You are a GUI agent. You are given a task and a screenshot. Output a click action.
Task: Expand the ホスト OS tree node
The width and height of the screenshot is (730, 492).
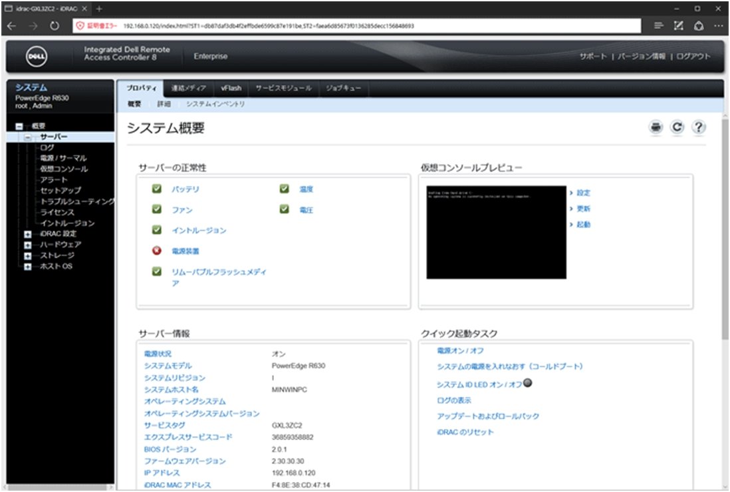(x=28, y=267)
